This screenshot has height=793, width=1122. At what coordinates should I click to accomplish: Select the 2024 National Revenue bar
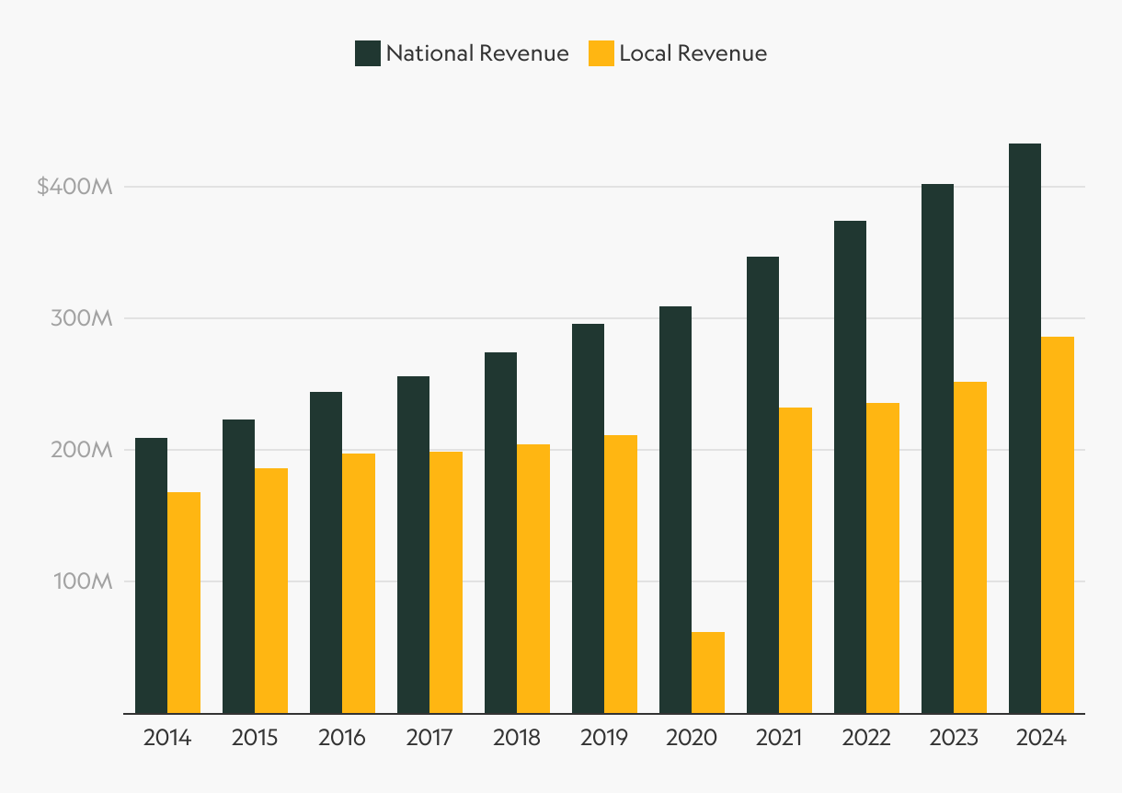[x=1025, y=428]
